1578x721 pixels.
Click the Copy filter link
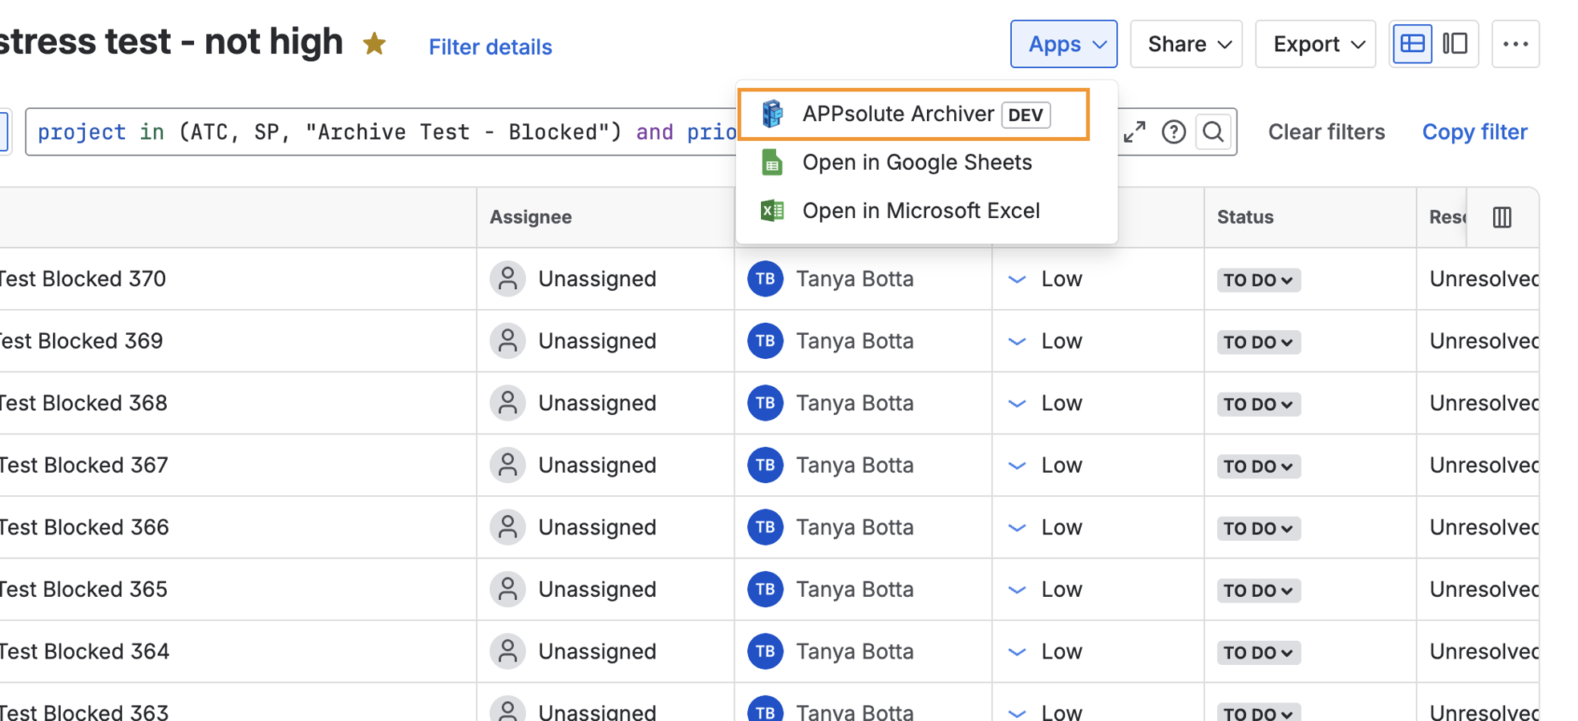[1475, 131]
